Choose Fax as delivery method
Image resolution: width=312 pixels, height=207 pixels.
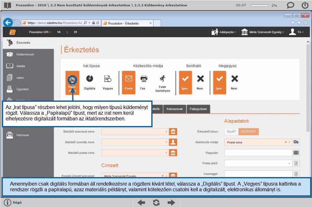[x=143, y=83]
